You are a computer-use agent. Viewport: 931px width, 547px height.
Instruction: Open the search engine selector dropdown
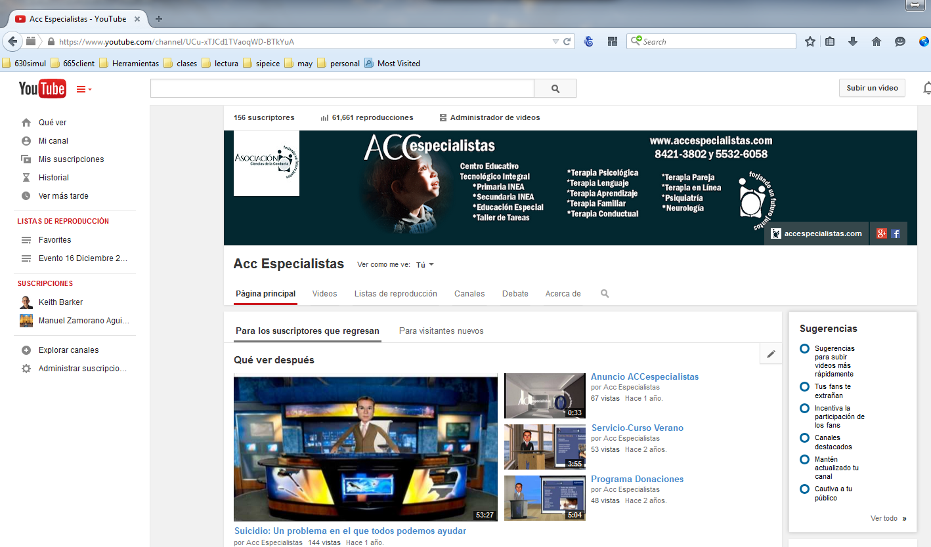[x=636, y=41]
